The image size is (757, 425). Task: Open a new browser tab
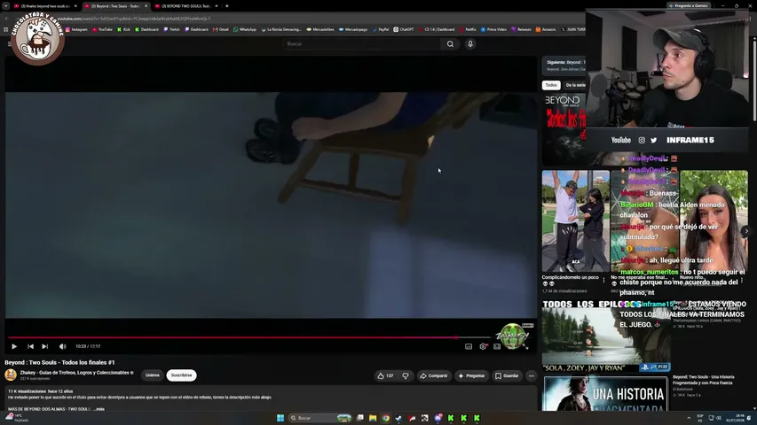click(x=227, y=6)
